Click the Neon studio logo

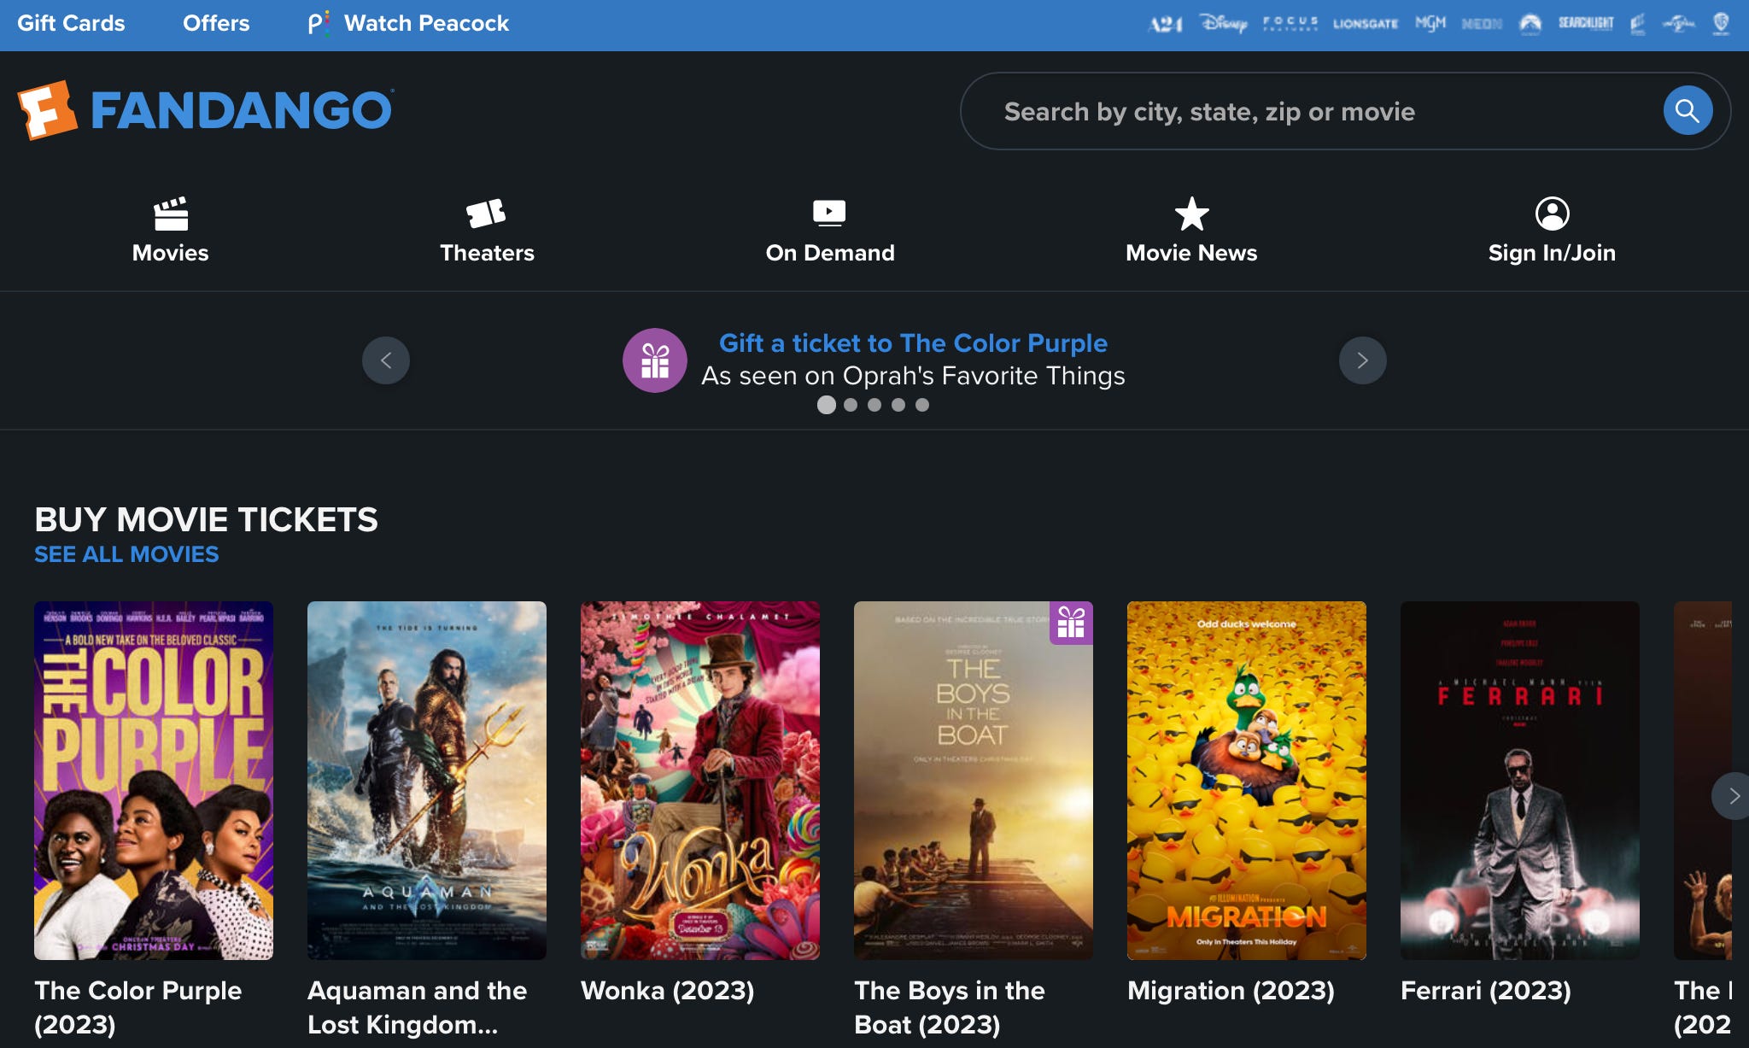[1482, 24]
